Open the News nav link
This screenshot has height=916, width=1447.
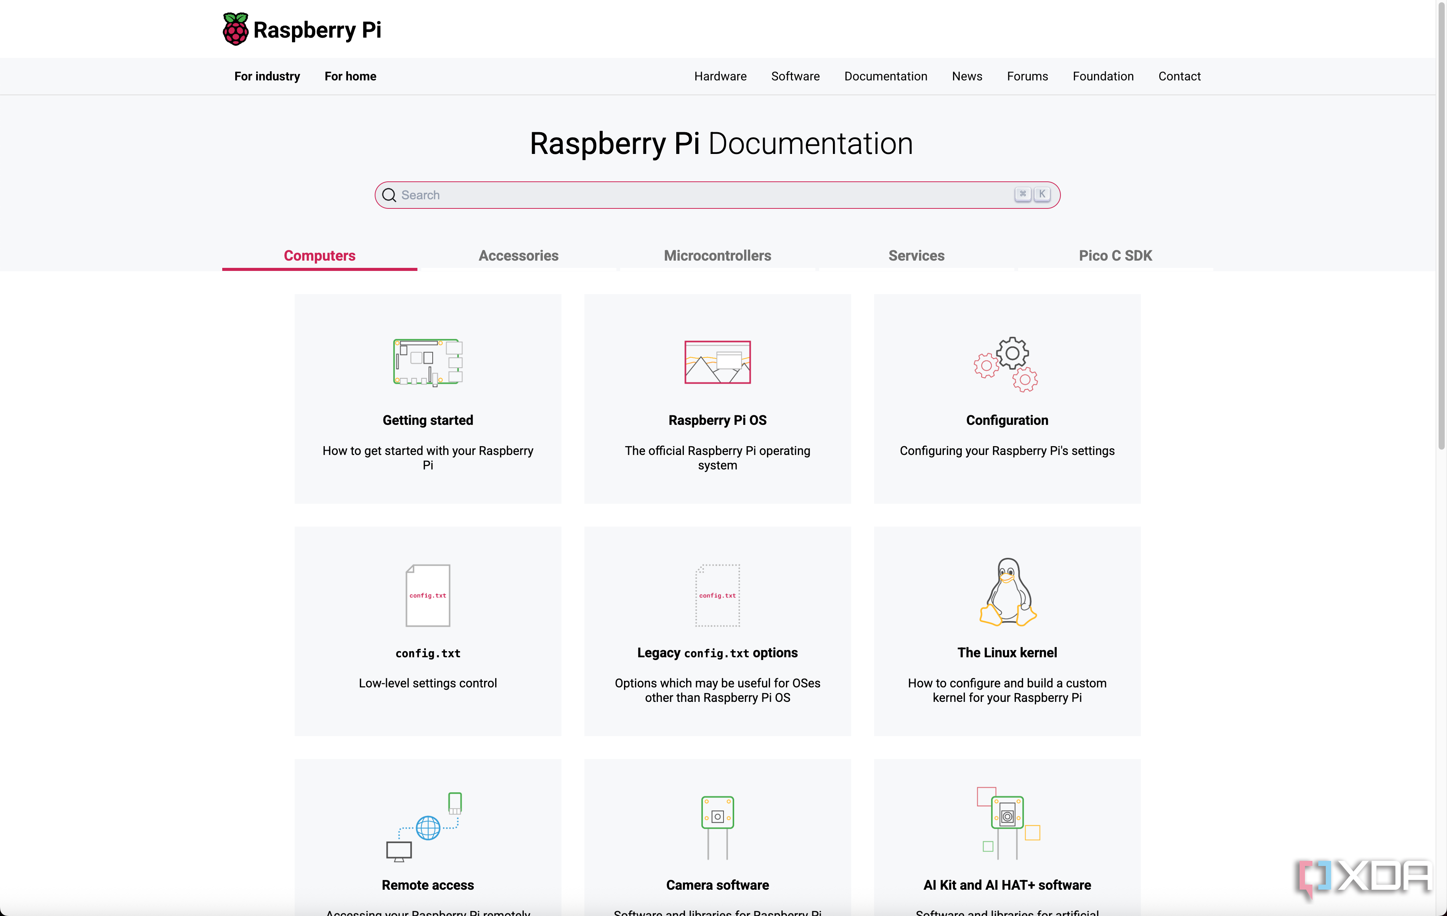coord(966,76)
